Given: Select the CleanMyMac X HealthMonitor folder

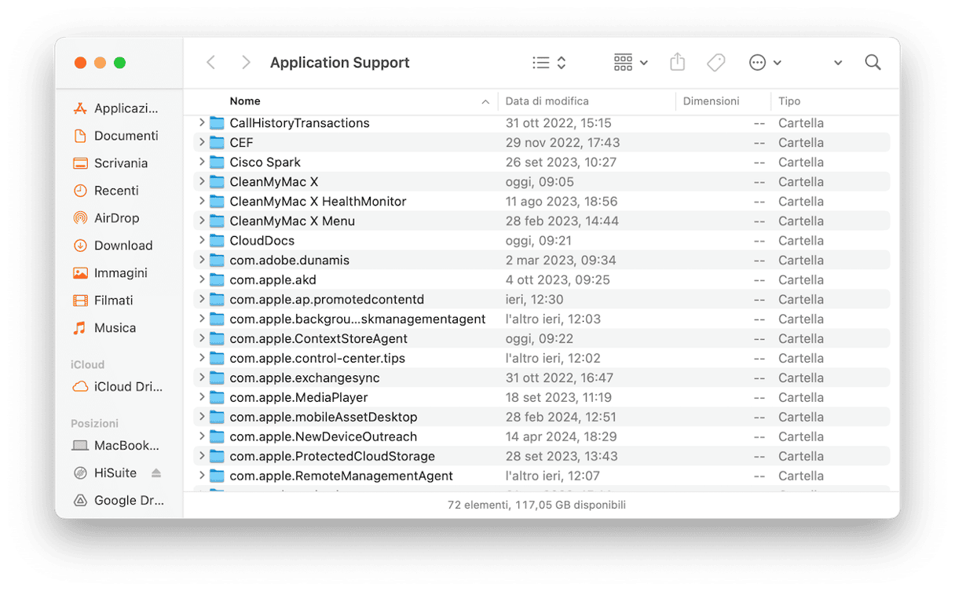Looking at the screenshot, I should [317, 202].
